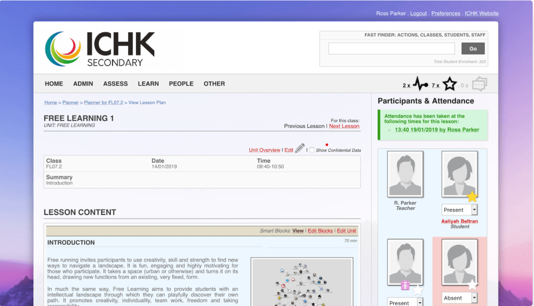This screenshot has height=306, width=534.
Task: Open the lower-left student's Present dropdown
Action: (x=405, y=302)
